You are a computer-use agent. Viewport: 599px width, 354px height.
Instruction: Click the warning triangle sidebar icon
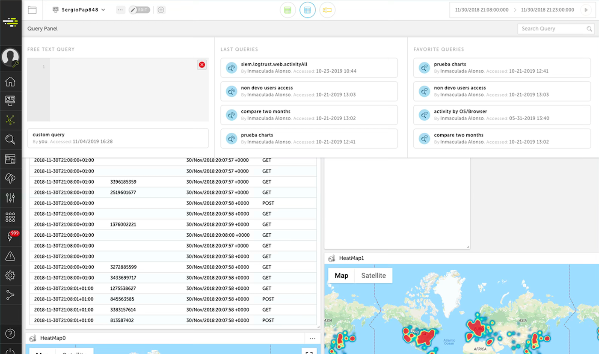(10, 256)
